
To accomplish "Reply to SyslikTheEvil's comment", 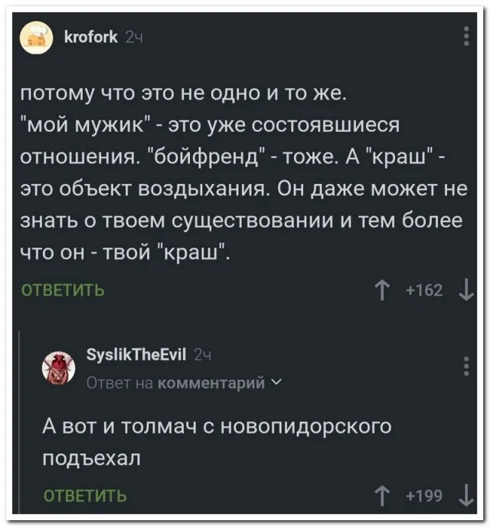I will coord(85,496).
